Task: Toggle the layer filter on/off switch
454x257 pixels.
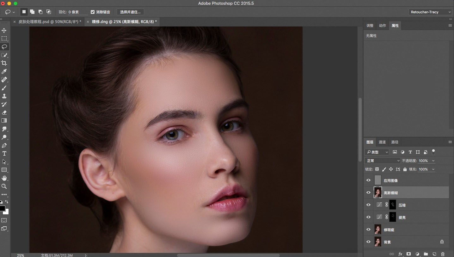Action: tap(433, 152)
